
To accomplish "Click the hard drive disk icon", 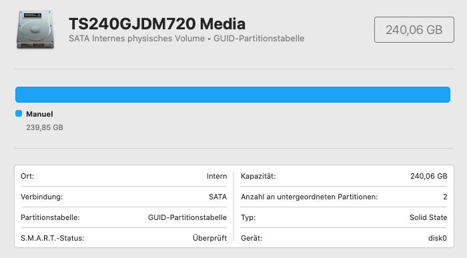I will pos(35,29).
